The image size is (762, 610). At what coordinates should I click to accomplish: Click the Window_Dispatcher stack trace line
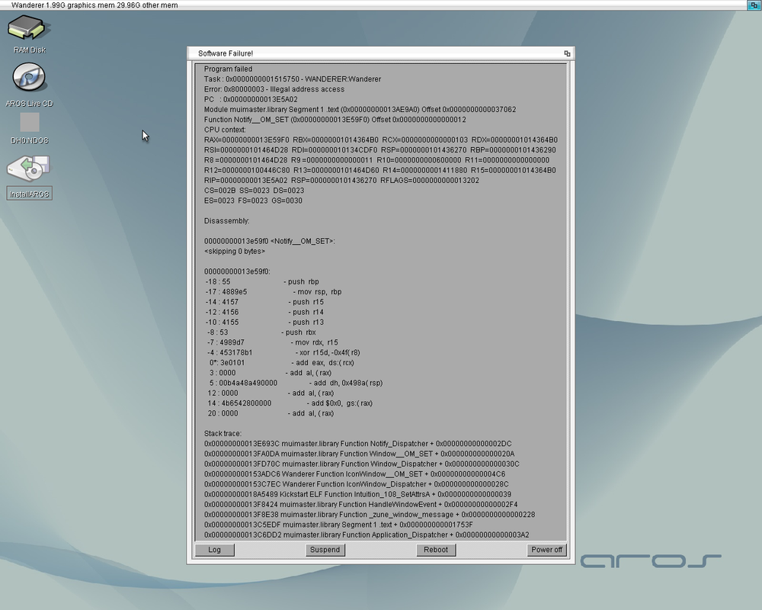[x=361, y=464]
